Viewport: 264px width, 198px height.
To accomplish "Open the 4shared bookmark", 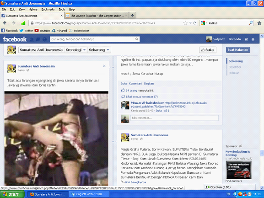I will pyautogui.click(x=59, y=31).
